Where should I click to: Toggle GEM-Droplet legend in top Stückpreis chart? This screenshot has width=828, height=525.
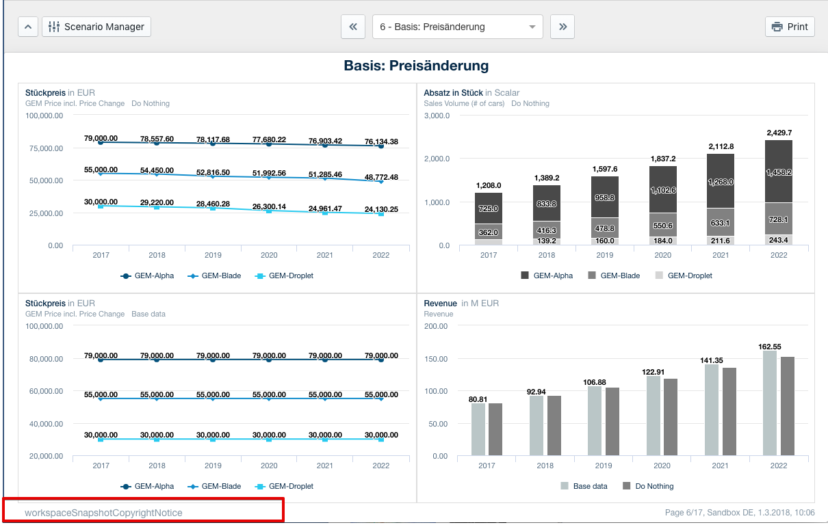(x=284, y=276)
